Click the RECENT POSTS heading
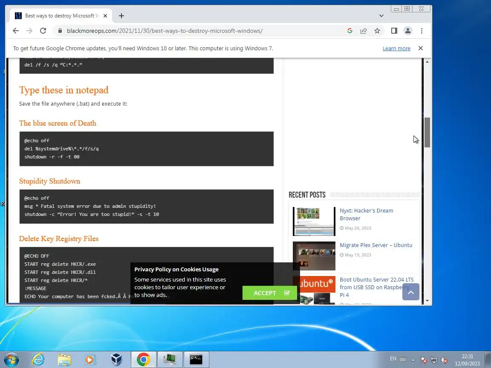491x368 pixels. [307, 195]
